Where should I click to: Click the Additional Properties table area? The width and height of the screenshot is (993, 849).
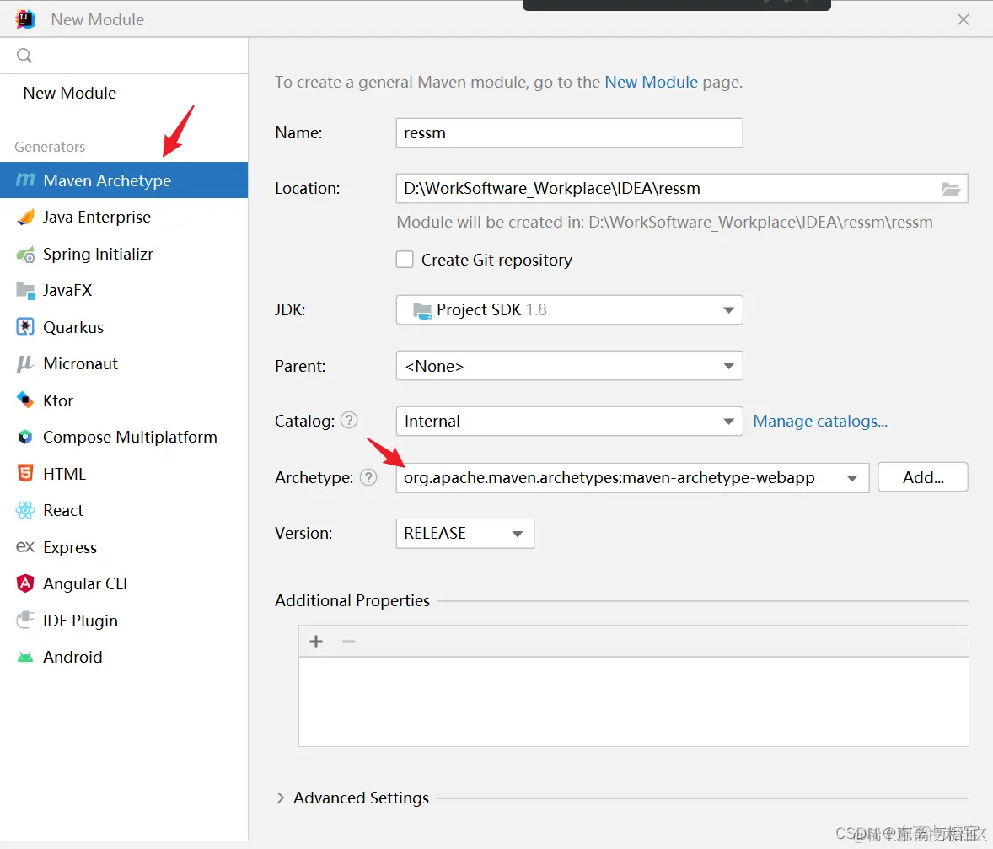[x=633, y=701]
